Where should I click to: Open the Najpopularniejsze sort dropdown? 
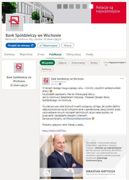click(x=118, y=62)
